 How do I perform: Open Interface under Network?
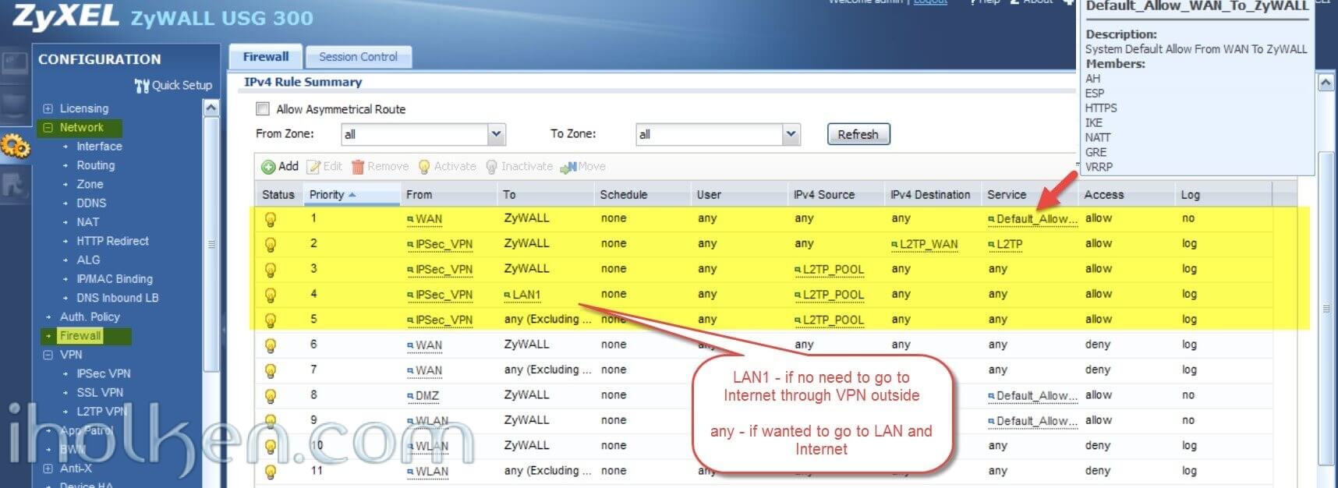[x=99, y=147]
